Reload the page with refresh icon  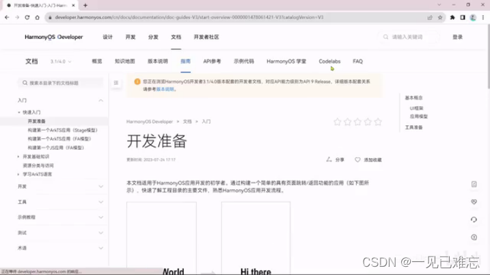point(27,18)
